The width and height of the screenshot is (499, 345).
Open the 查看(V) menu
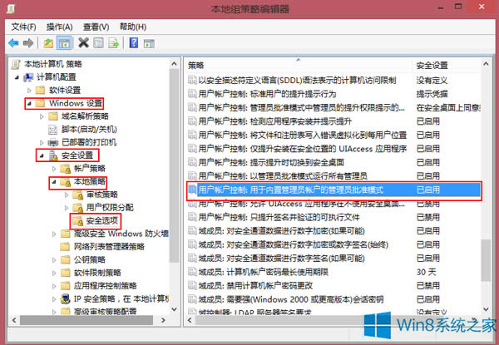(96, 27)
